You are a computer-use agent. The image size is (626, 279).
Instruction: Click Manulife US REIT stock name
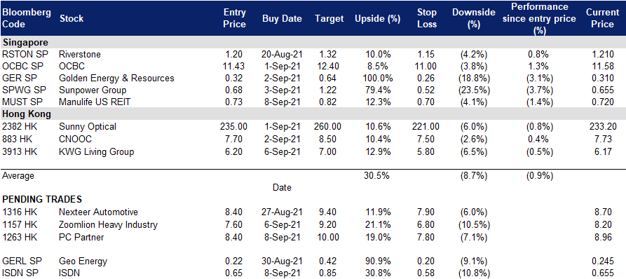click(94, 102)
